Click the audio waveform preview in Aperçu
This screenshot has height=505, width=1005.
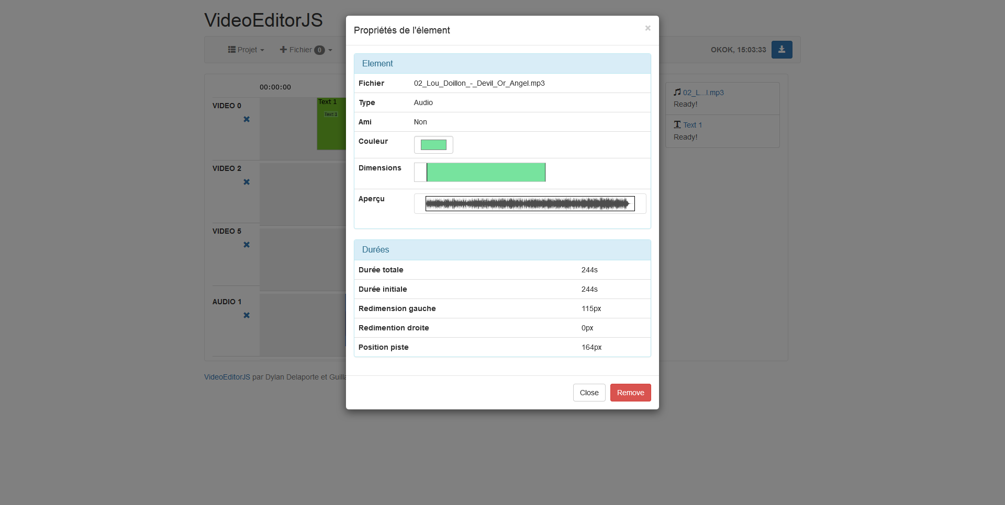click(x=530, y=203)
